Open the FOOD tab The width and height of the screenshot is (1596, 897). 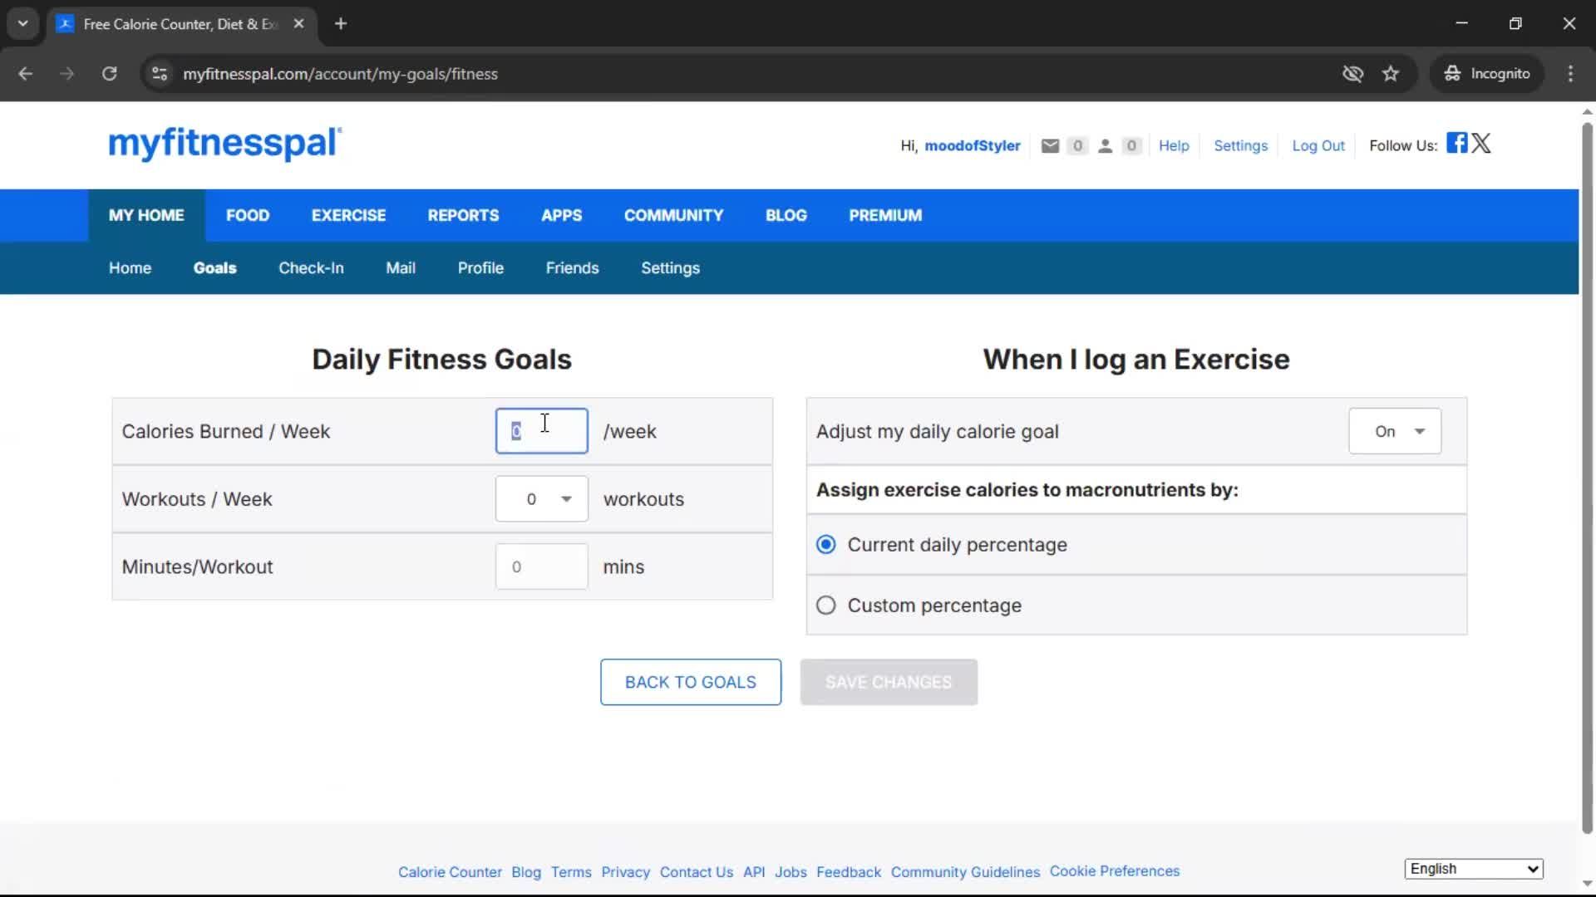(248, 215)
